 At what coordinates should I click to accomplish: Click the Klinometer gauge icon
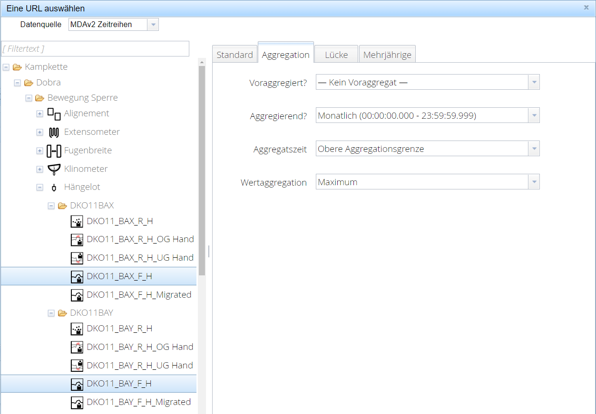[x=54, y=169]
